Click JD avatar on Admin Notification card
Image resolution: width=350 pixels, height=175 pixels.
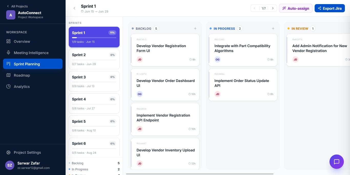[295, 59]
